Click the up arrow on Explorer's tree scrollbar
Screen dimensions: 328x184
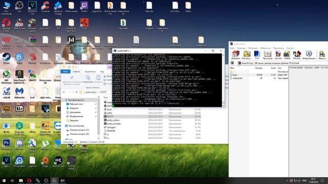click(x=98, y=97)
